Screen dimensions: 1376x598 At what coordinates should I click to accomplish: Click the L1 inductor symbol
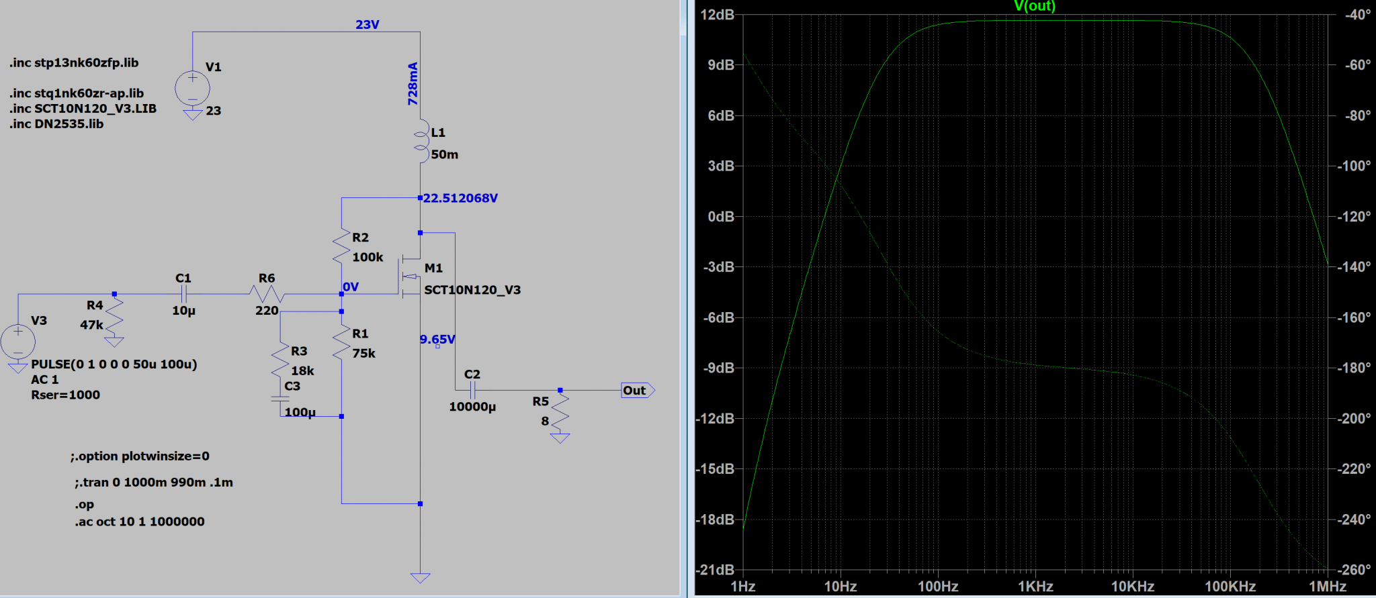pos(421,142)
